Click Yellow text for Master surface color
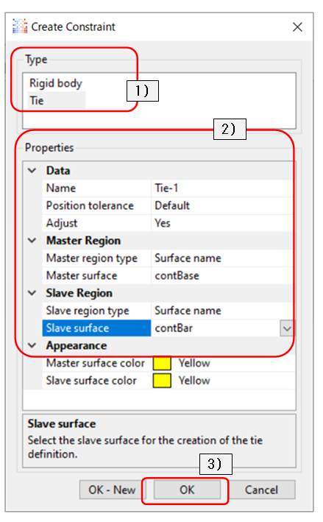 [x=194, y=363]
